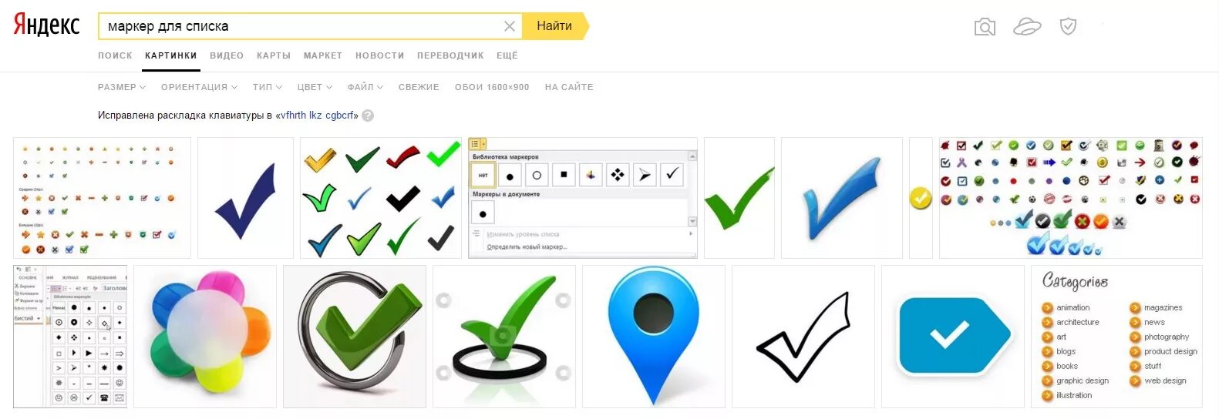Clear the search field with X

click(510, 26)
